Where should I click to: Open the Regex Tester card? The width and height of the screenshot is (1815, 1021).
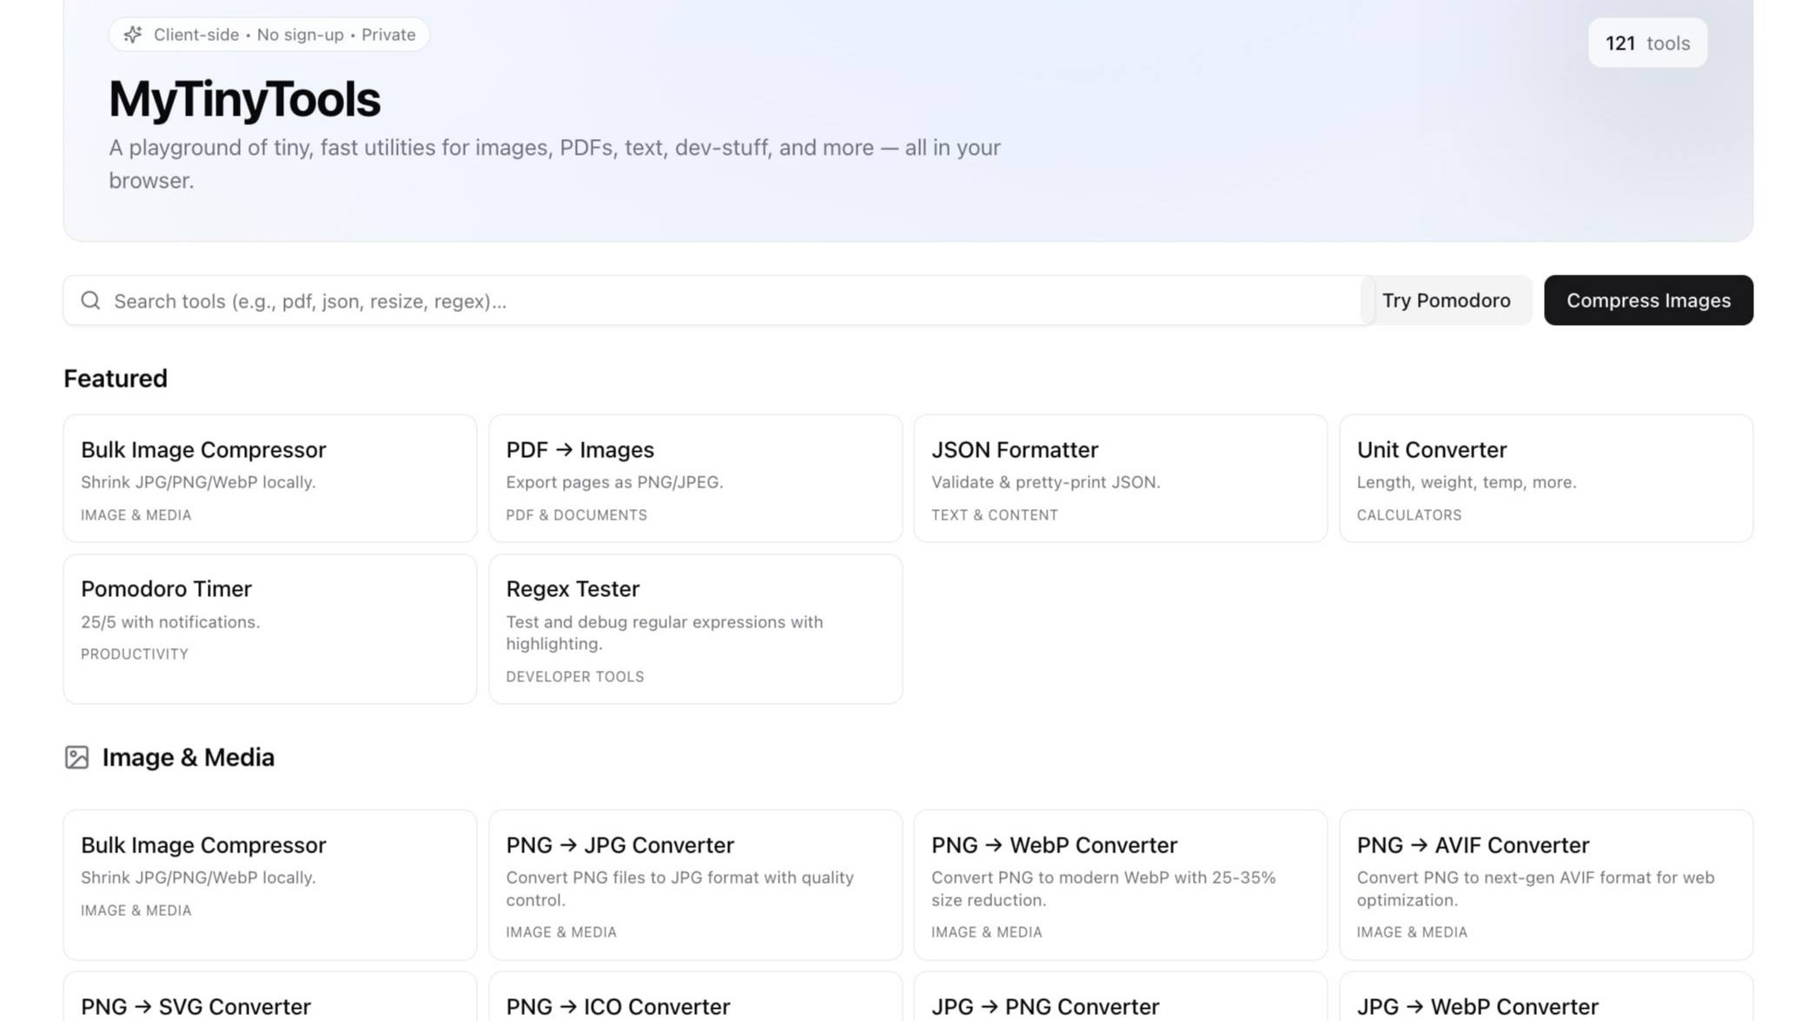(695, 629)
